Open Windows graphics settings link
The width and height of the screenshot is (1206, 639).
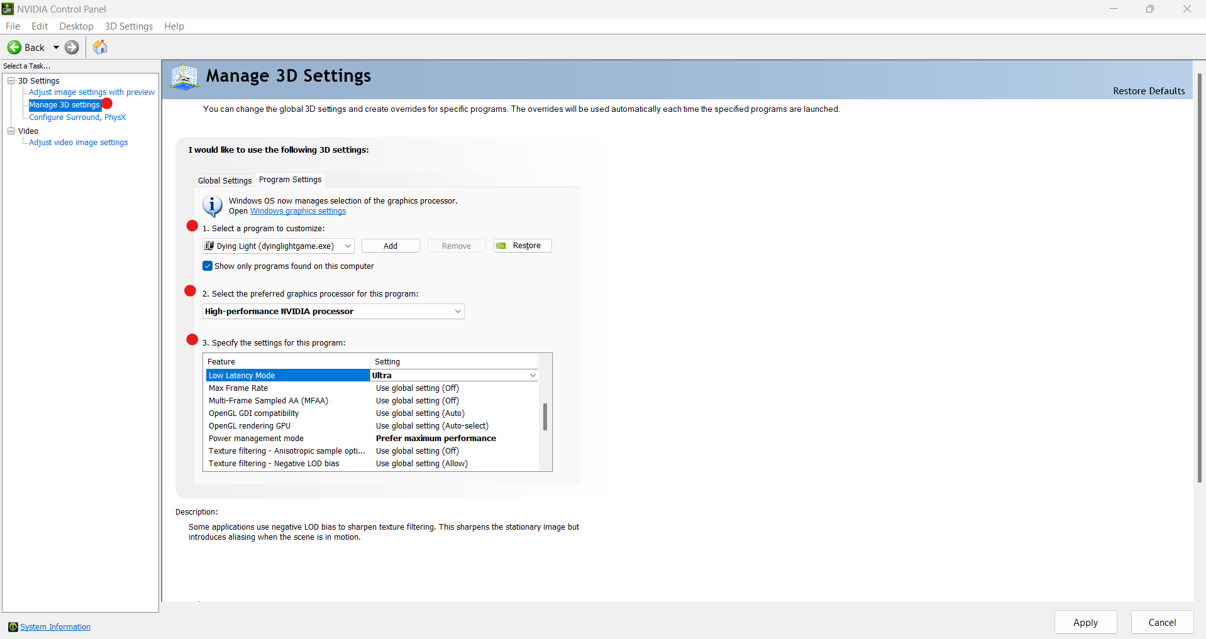coord(298,211)
